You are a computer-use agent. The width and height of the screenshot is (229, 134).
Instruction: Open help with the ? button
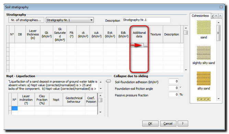pyautogui.click(x=183, y=124)
